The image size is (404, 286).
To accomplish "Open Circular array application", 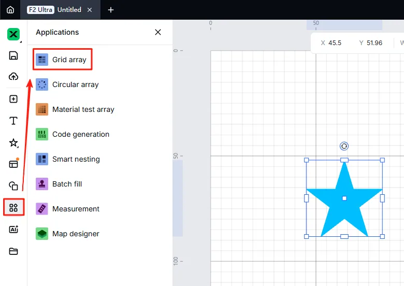I will [67, 84].
